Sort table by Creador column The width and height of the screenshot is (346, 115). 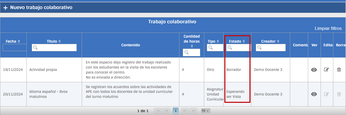tap(278, 41)
